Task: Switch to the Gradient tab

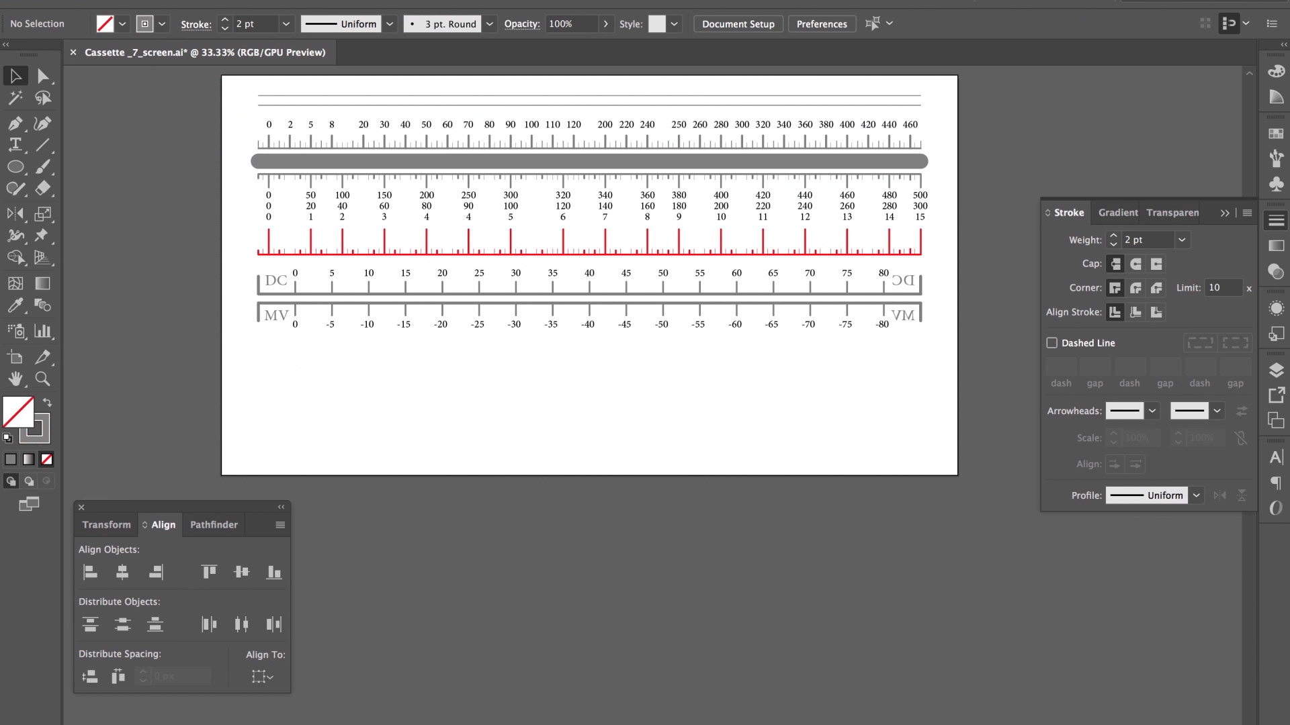Action: pyautogui.click(x=1117, y=212)
